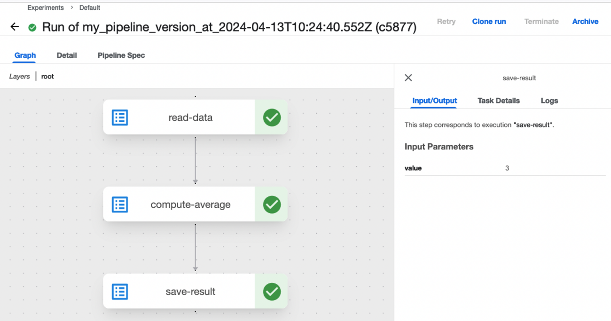Open the Logs tab for save-result
The height and width of the screenshot is (321, 611).
click(x=549, y=100)
